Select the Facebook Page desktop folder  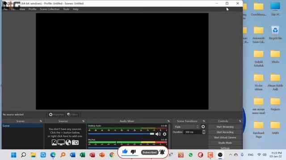coord(259,129)
